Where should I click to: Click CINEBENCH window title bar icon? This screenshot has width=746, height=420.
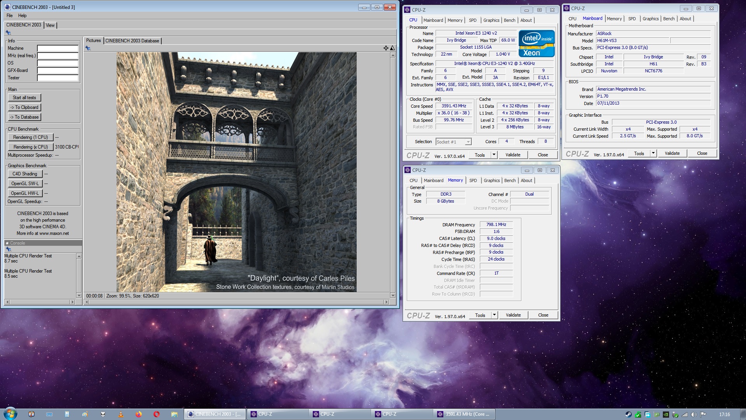7,7
